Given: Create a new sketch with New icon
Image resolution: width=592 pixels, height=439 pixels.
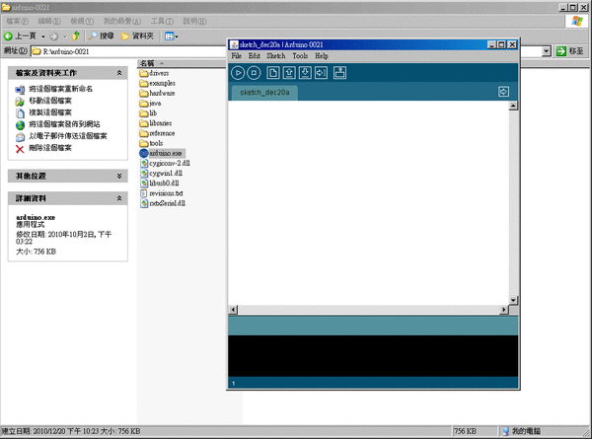Looking at the screenshot, I should [273, 72].
